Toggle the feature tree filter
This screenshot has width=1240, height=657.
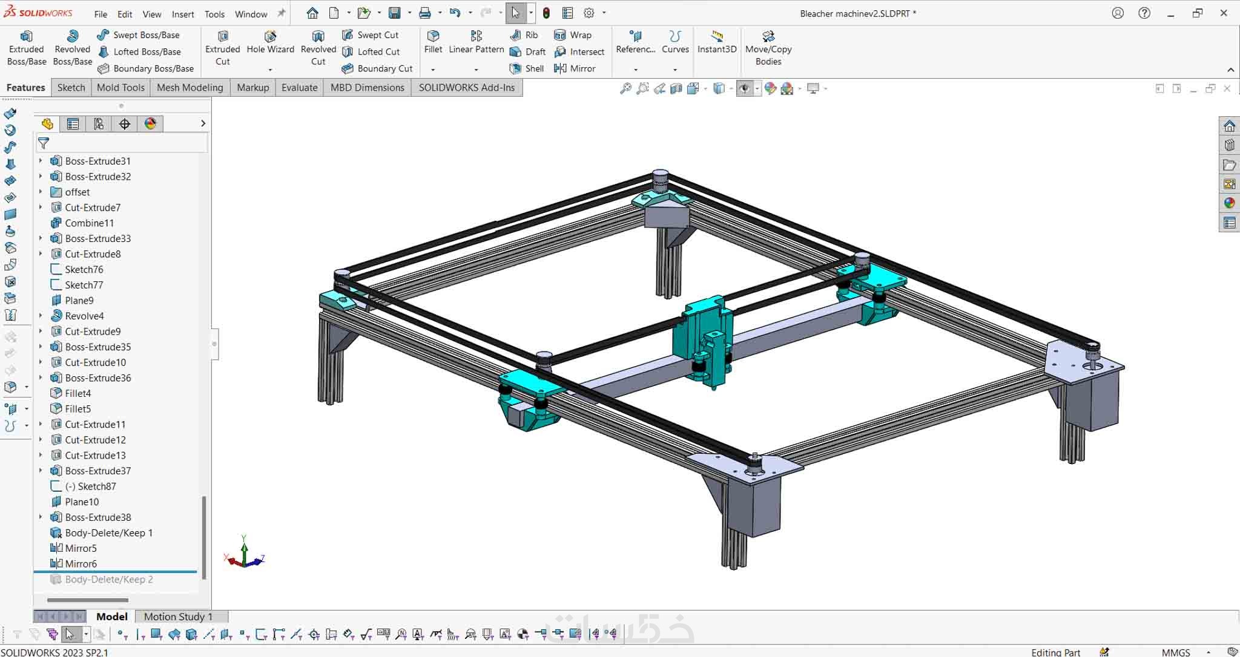click(x=44, y=143)
